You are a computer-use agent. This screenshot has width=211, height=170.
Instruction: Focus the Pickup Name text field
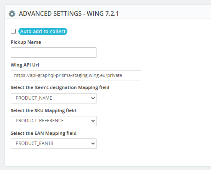click(x=54, y=52)
